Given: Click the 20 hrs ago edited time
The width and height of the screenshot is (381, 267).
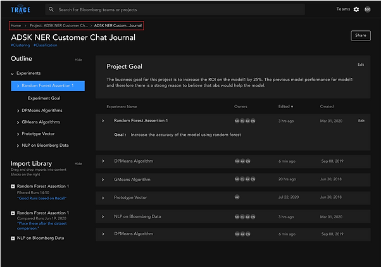Looking at the screenshot, I should pos(287,179).
